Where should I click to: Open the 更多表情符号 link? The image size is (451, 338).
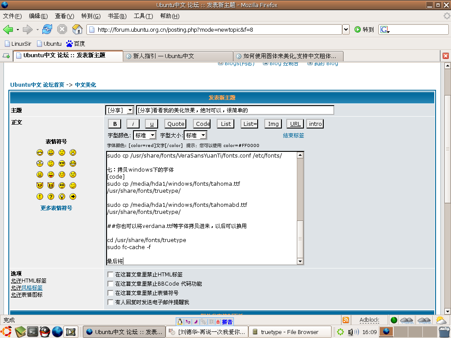(56, 208)
